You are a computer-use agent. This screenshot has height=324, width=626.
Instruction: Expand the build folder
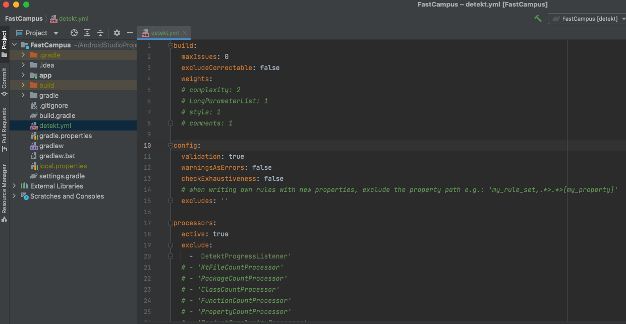[23, 85]
